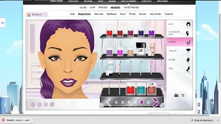Pick the lilac eyeshadow on second shelf
The width and height of the screenshot is (221, 124).
(x=109, y=52)
